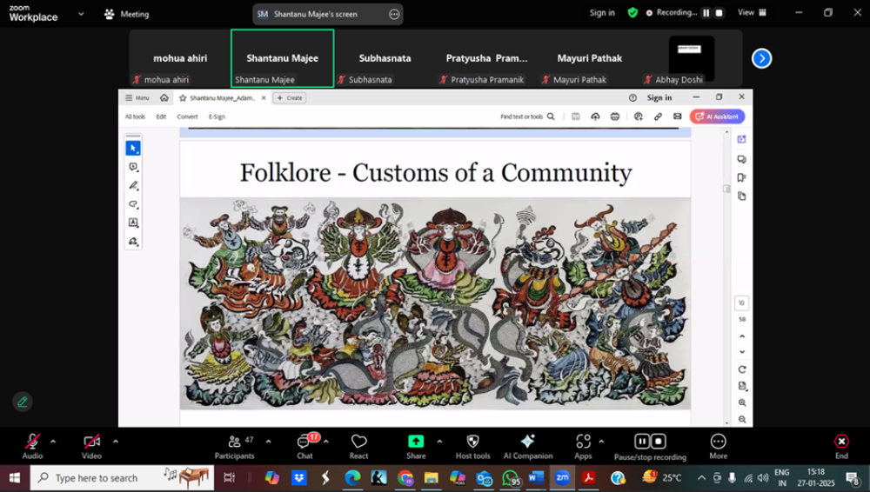Go to previous page arrow
Screen dimensions: 870x492
click(x=742, y=336)
